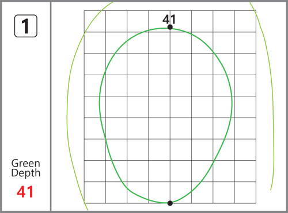Click the center of the green on the grid
Screen dimensions: 288x213
166,115
